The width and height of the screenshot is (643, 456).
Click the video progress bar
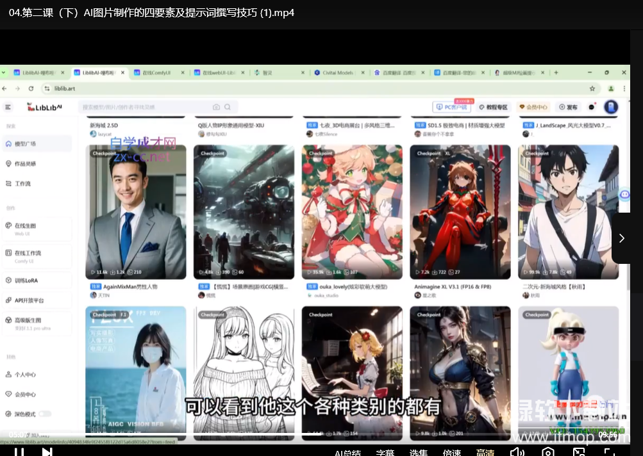tap(321, 434)
